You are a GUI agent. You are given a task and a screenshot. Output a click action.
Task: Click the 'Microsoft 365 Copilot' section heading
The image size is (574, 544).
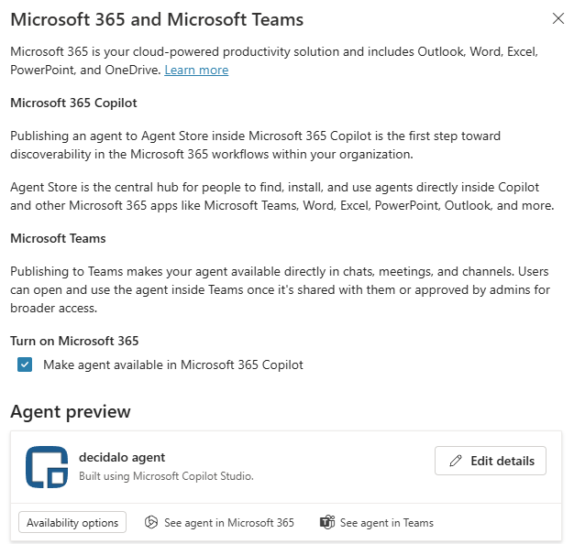[73, 103]
